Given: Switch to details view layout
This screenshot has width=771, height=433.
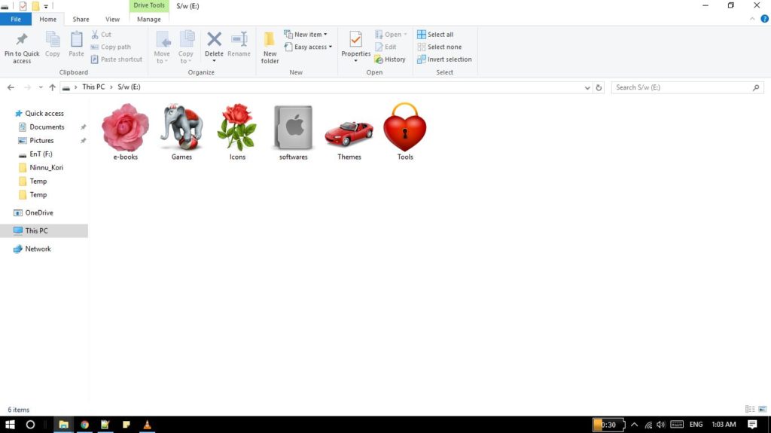Looking at the screenshot, I should (x=750, y=409).
